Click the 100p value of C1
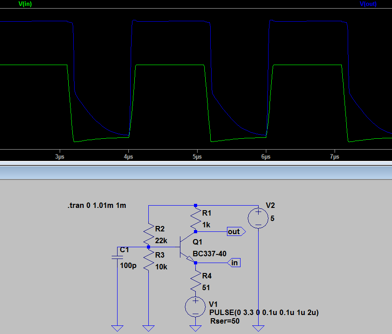Image resolution: width=392 pixels, height=334 pixels. pyautogui.click(x=128, y=265)
